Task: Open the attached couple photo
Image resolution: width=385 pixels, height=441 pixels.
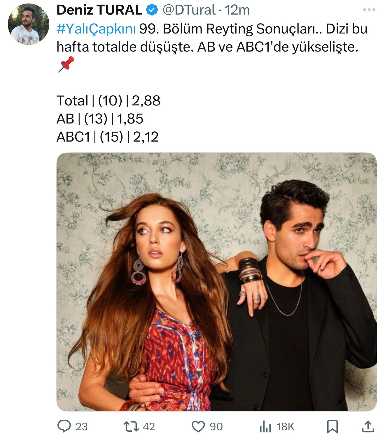Action: coord(216,282)
